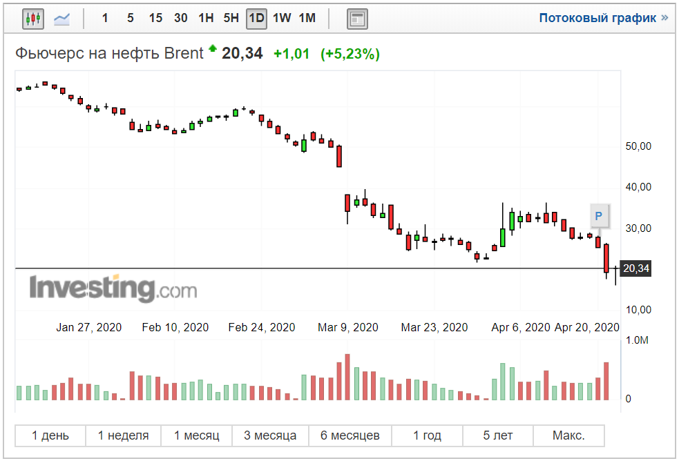Select the 30 minute interval
This screenshot has height=461, width=679.
click(x=180, y=18)
